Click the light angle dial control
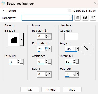The width and height of the screenshot is (98, 94). (87, 49)
